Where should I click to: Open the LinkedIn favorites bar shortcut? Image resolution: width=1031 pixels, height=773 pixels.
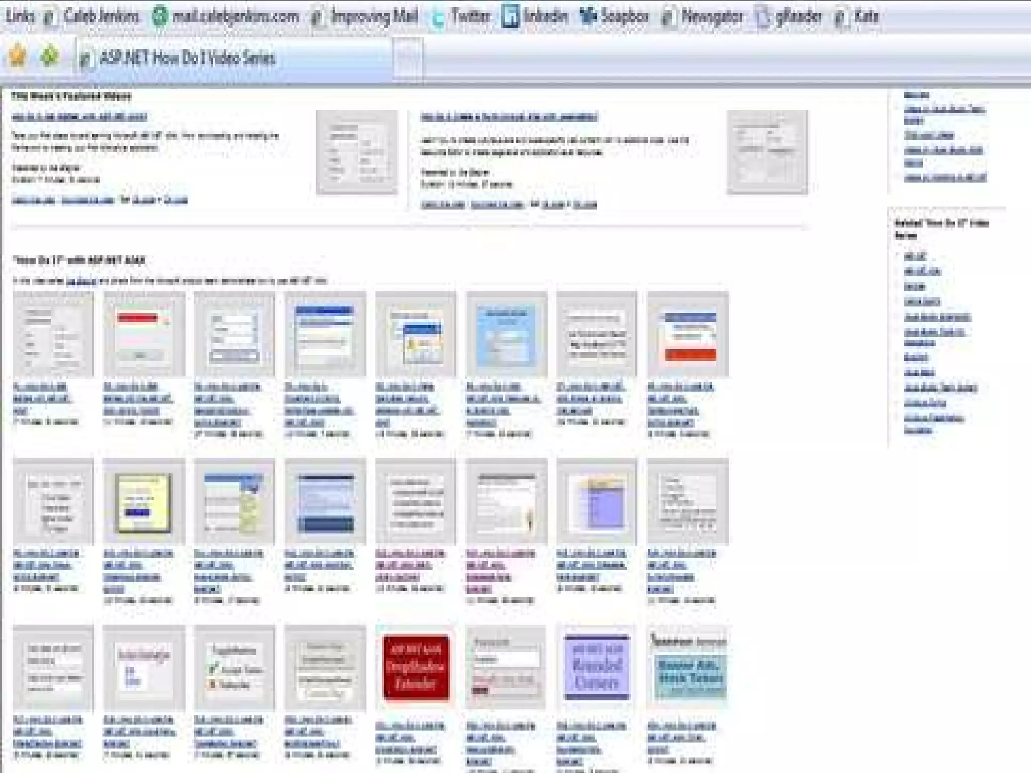click(x=536, y=16)
